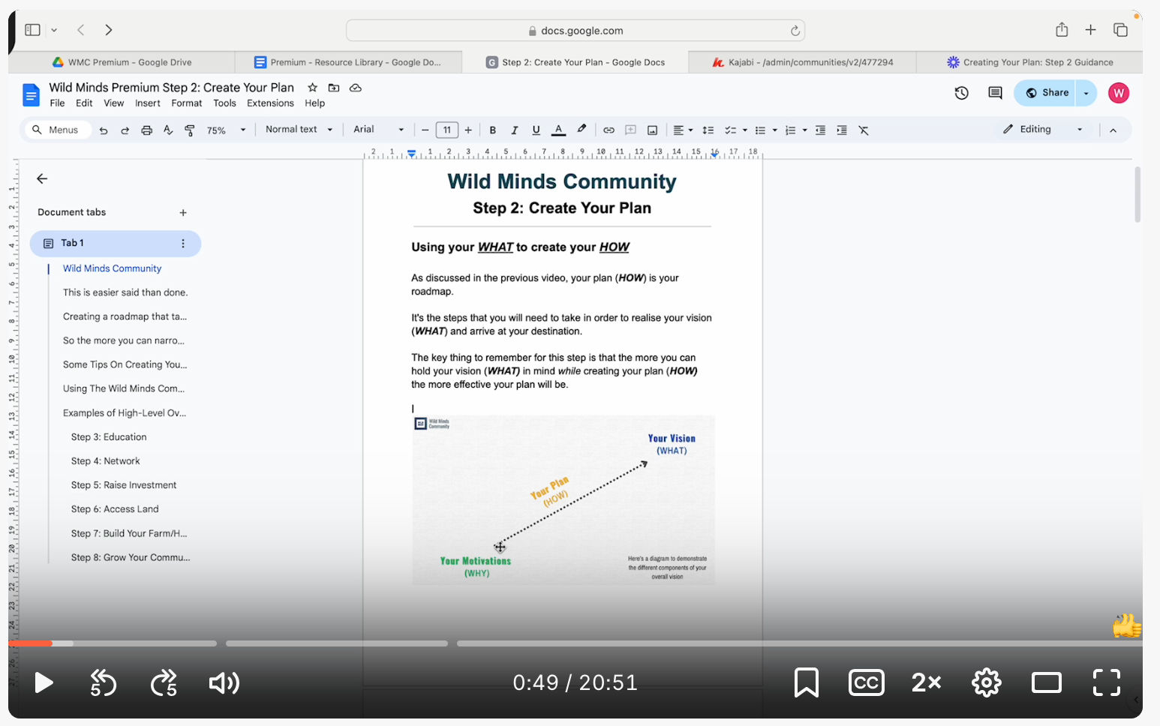Check the cloud document status icon

pyautogui.click(x=356, y=88)
